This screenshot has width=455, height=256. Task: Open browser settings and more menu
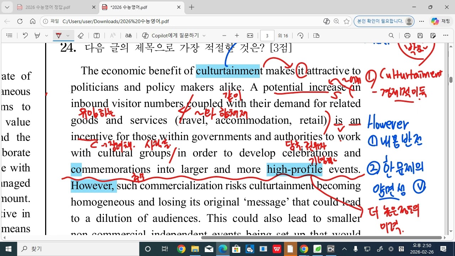[422, 21]
